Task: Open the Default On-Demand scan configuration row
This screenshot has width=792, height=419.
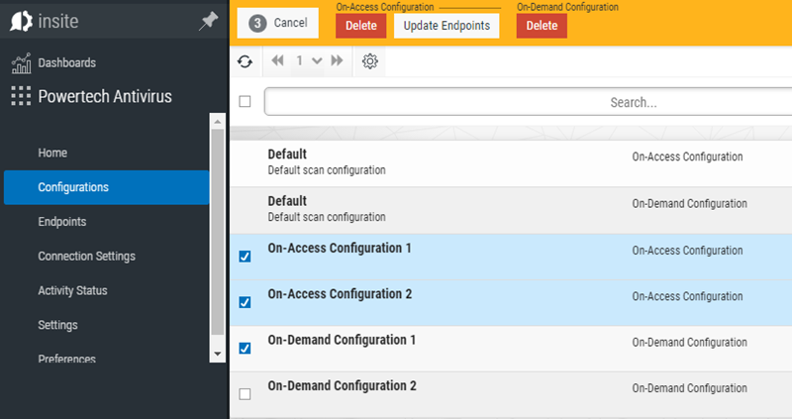Action: coord(511,211)
